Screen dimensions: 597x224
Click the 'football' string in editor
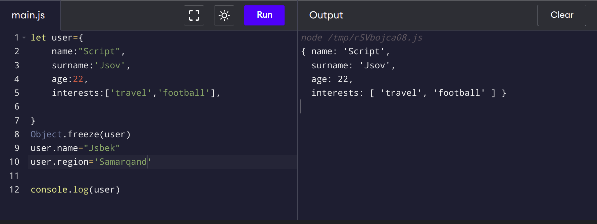coord(184,93)
